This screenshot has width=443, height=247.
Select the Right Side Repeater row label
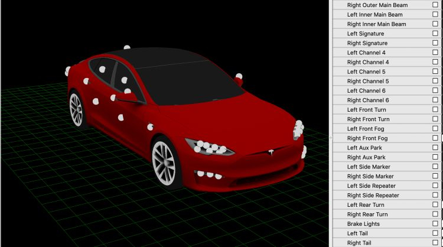point(373,195)
